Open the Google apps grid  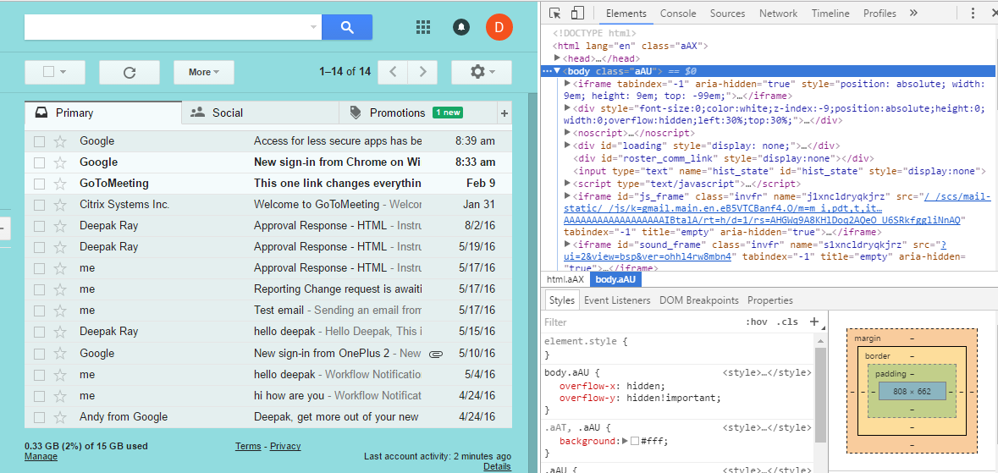423,27
